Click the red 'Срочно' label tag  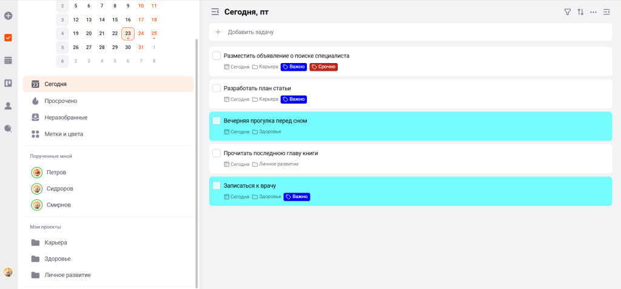point(323,67)
